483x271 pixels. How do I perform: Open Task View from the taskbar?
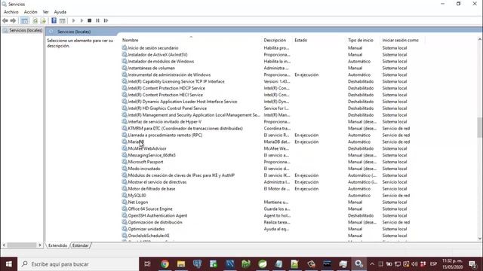pos(148,264)
